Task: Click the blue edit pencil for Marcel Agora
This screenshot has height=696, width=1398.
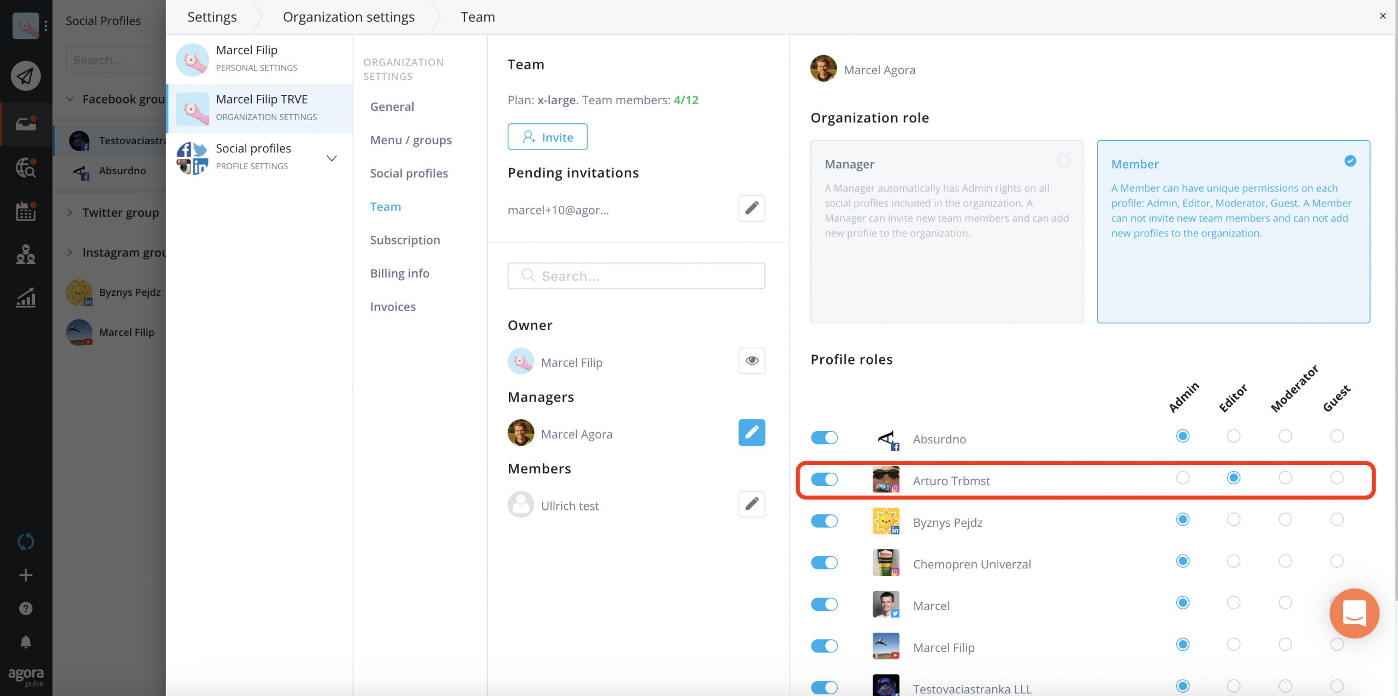Action: pos(751,432)
